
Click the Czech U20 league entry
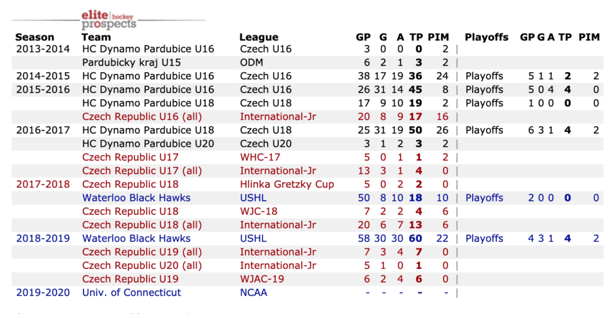point(265,144)
